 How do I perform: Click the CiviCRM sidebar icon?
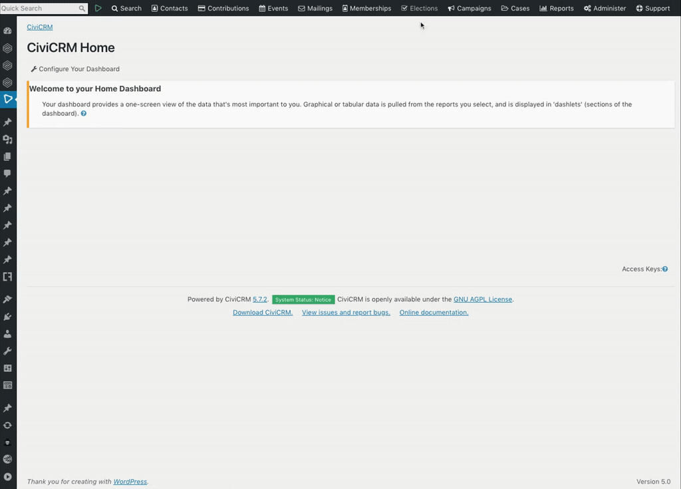click(x=8, y=99)
